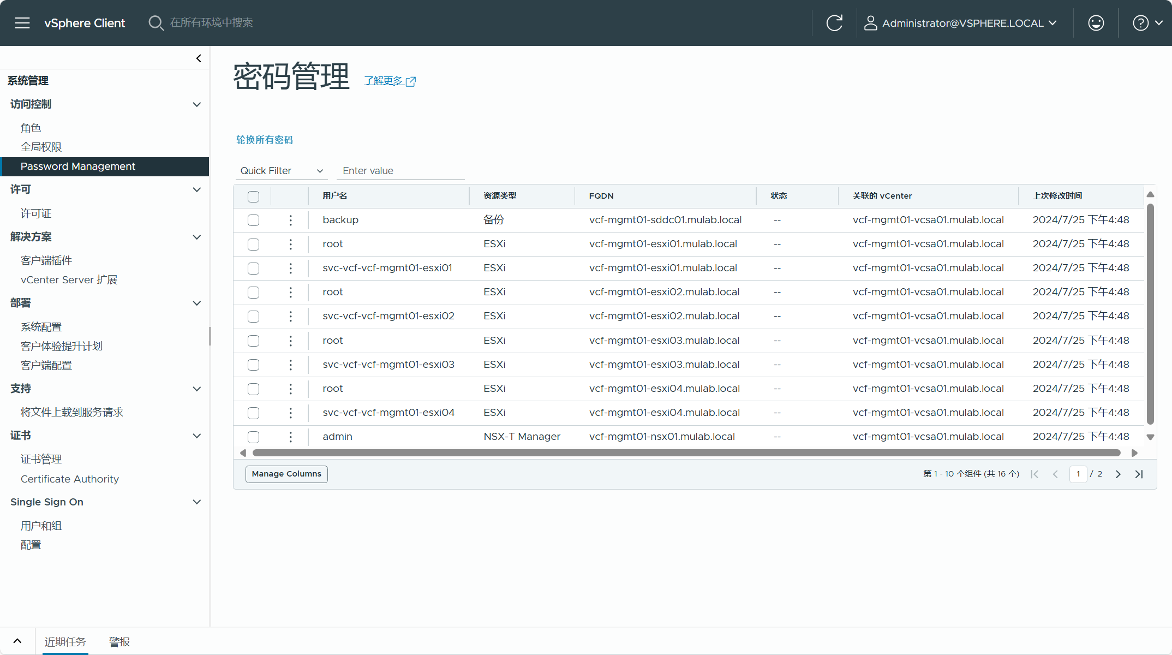Image resolution: width=1172 pixels, height=655 pixels.
Task: Switch to the 警报 tab
Action: point(119,641)
